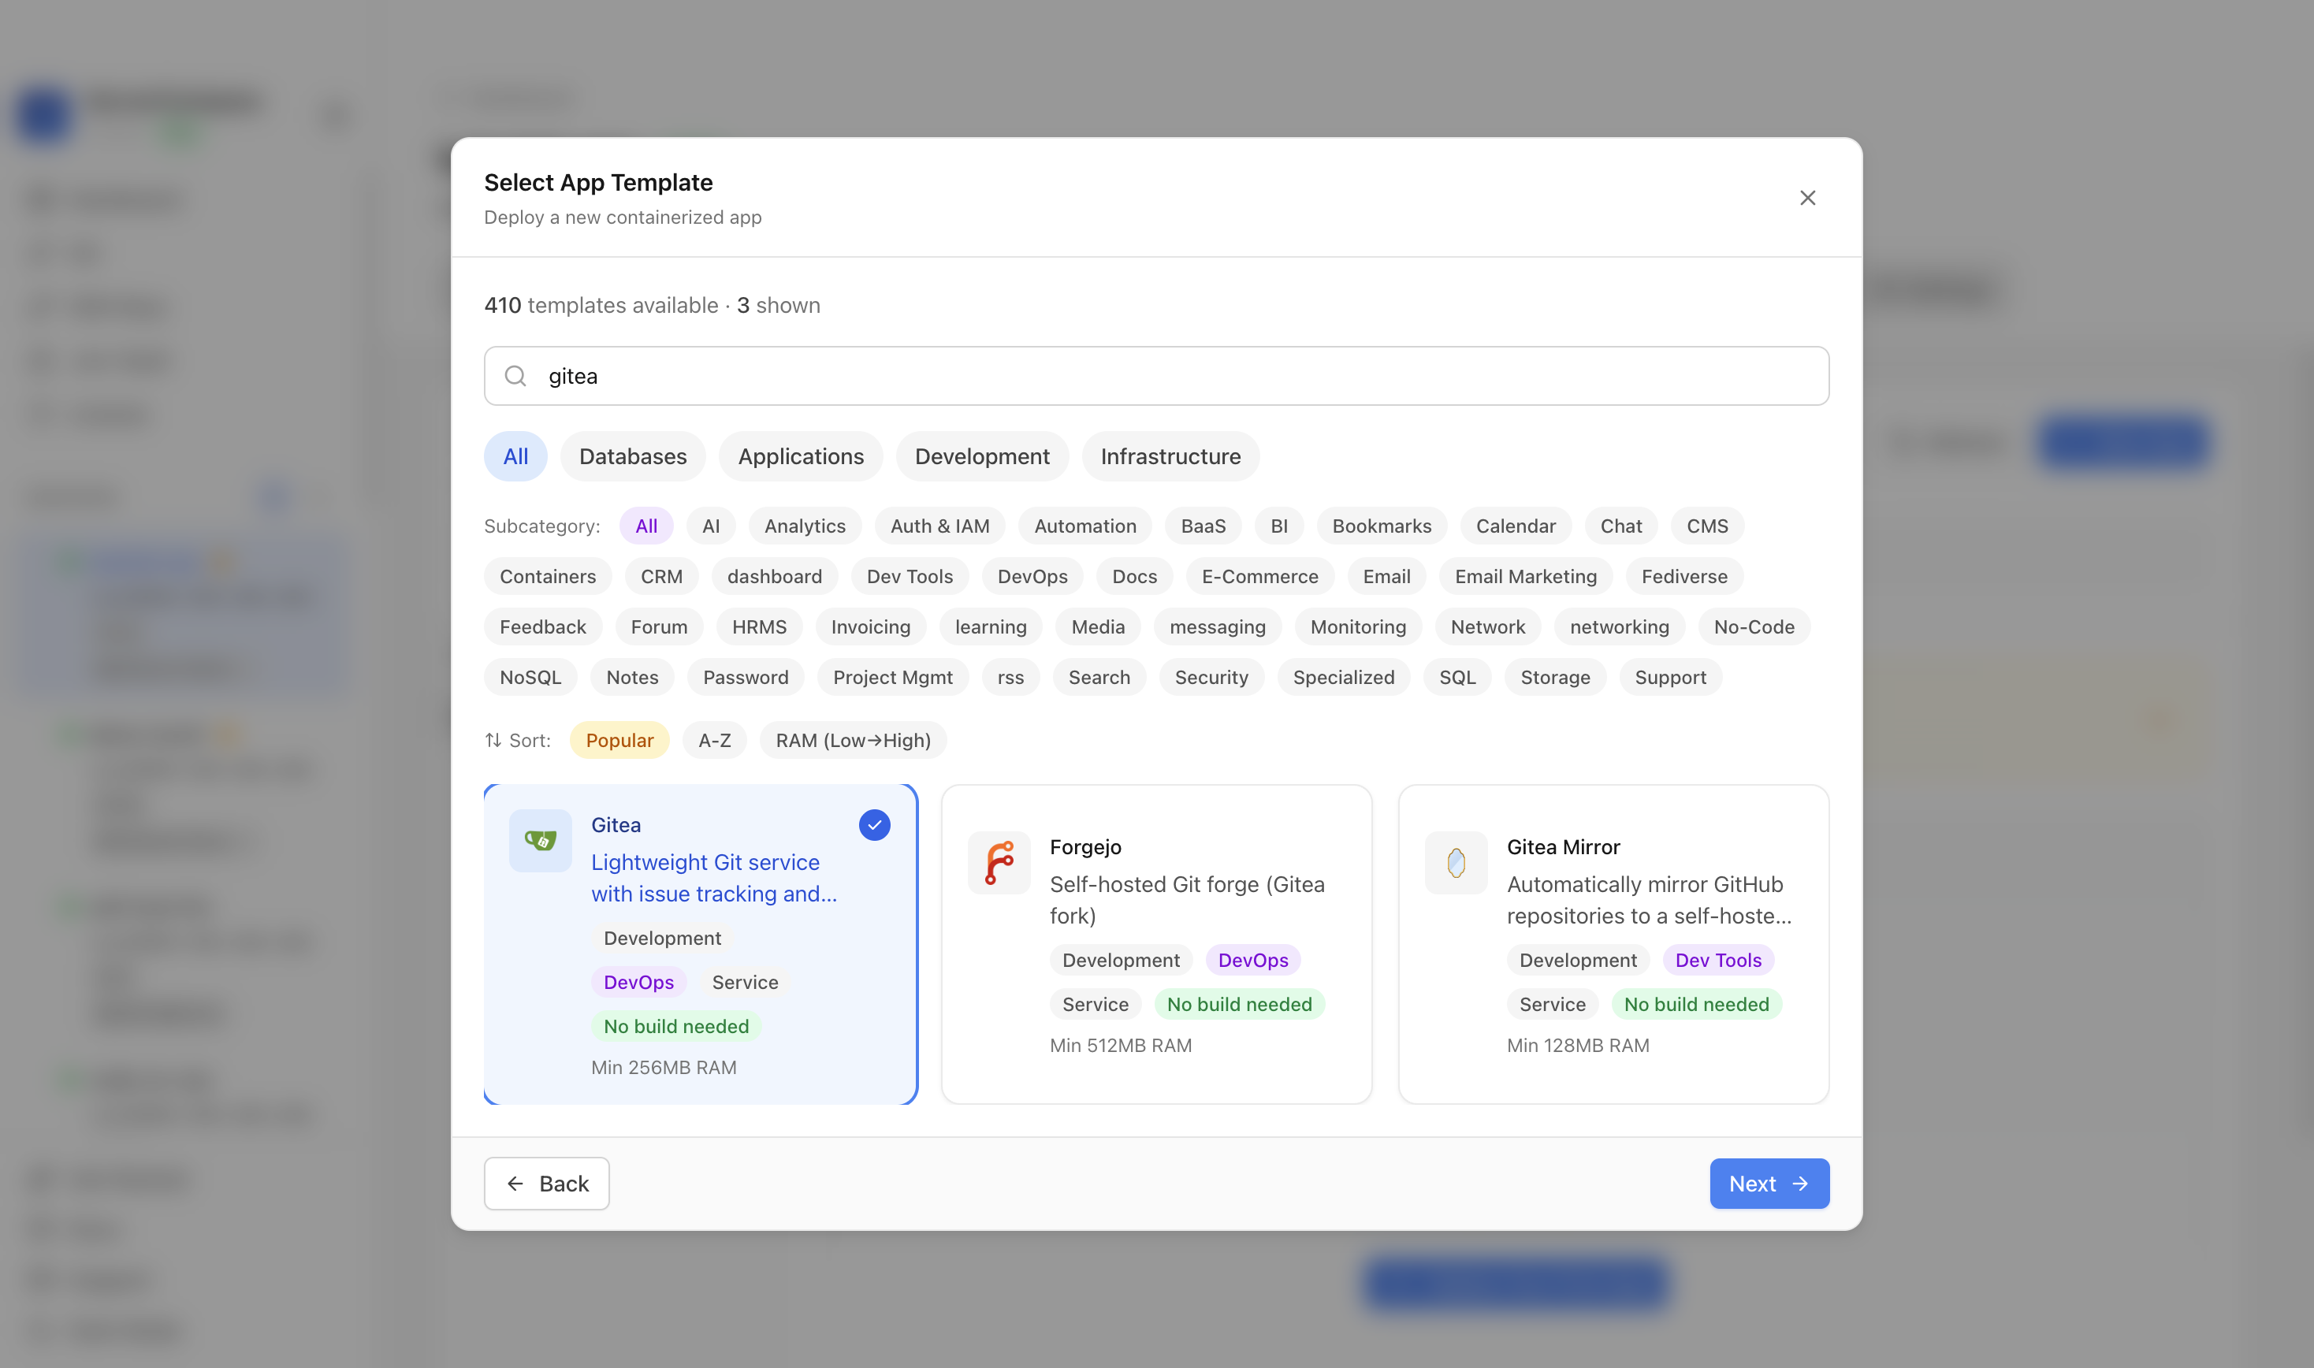Click the Gitea Mirror logo icon
The width and height of the screenshot is (2314, 1368).
1456,863
